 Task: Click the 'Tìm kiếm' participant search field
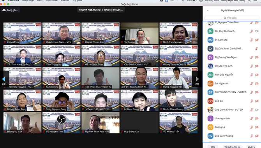point(232,18)
